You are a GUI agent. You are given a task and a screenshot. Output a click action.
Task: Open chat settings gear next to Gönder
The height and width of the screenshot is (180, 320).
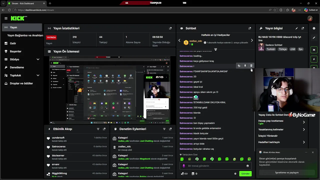click(235, 174)
